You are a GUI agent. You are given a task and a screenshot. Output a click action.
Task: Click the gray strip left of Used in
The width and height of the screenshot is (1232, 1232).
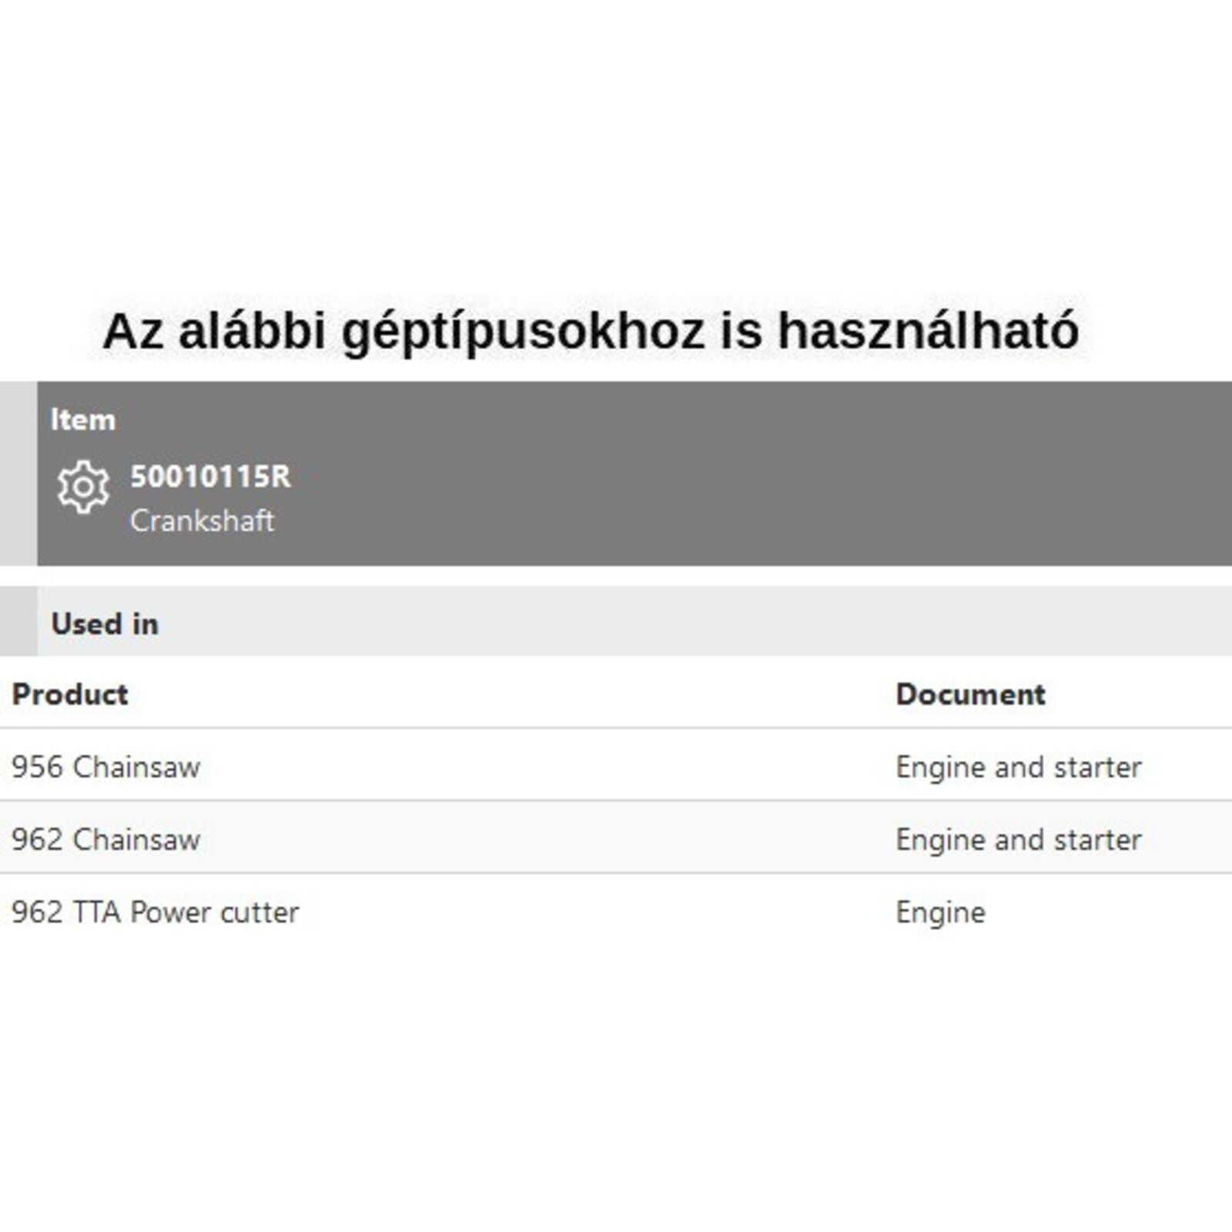[x=18, y=621]
